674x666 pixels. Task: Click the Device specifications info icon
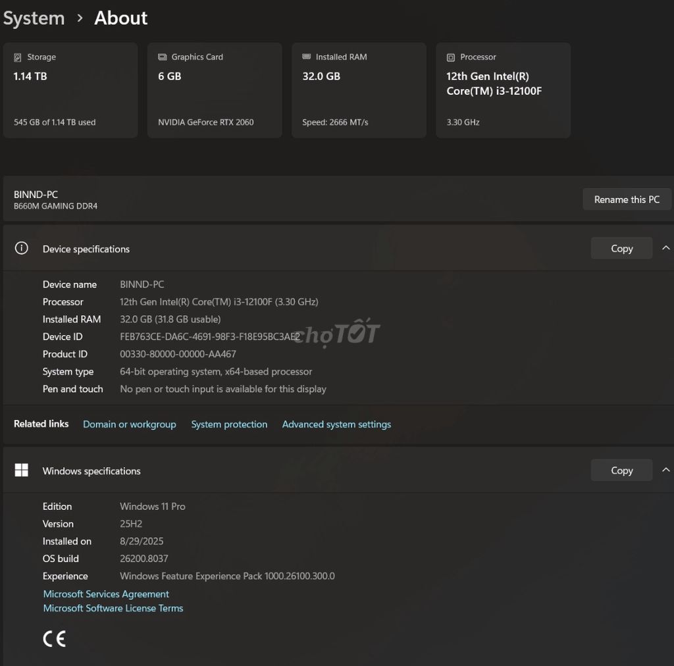[x=22, y=248]
